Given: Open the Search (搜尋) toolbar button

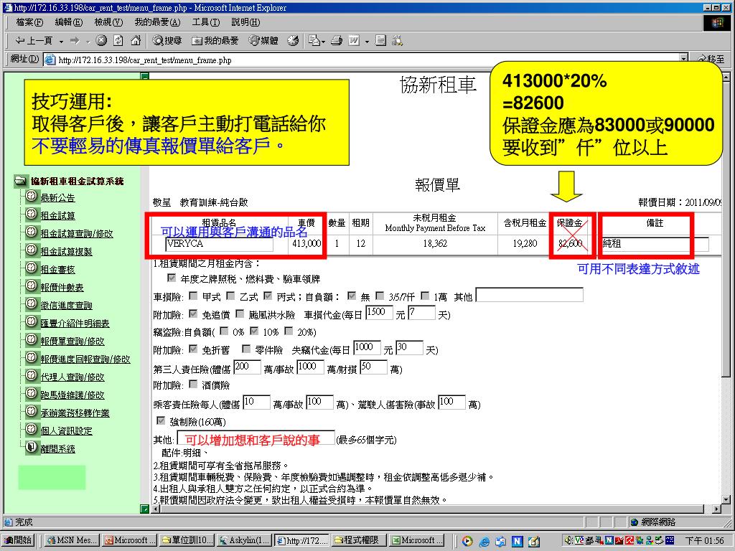Looking at the screenshot, I should (167, 41).
